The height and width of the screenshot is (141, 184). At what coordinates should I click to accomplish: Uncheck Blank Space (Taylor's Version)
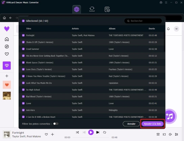23,62
